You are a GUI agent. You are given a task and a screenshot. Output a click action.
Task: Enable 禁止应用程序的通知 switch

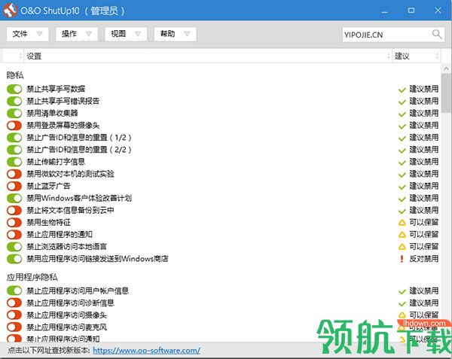(x=14, y=234)
